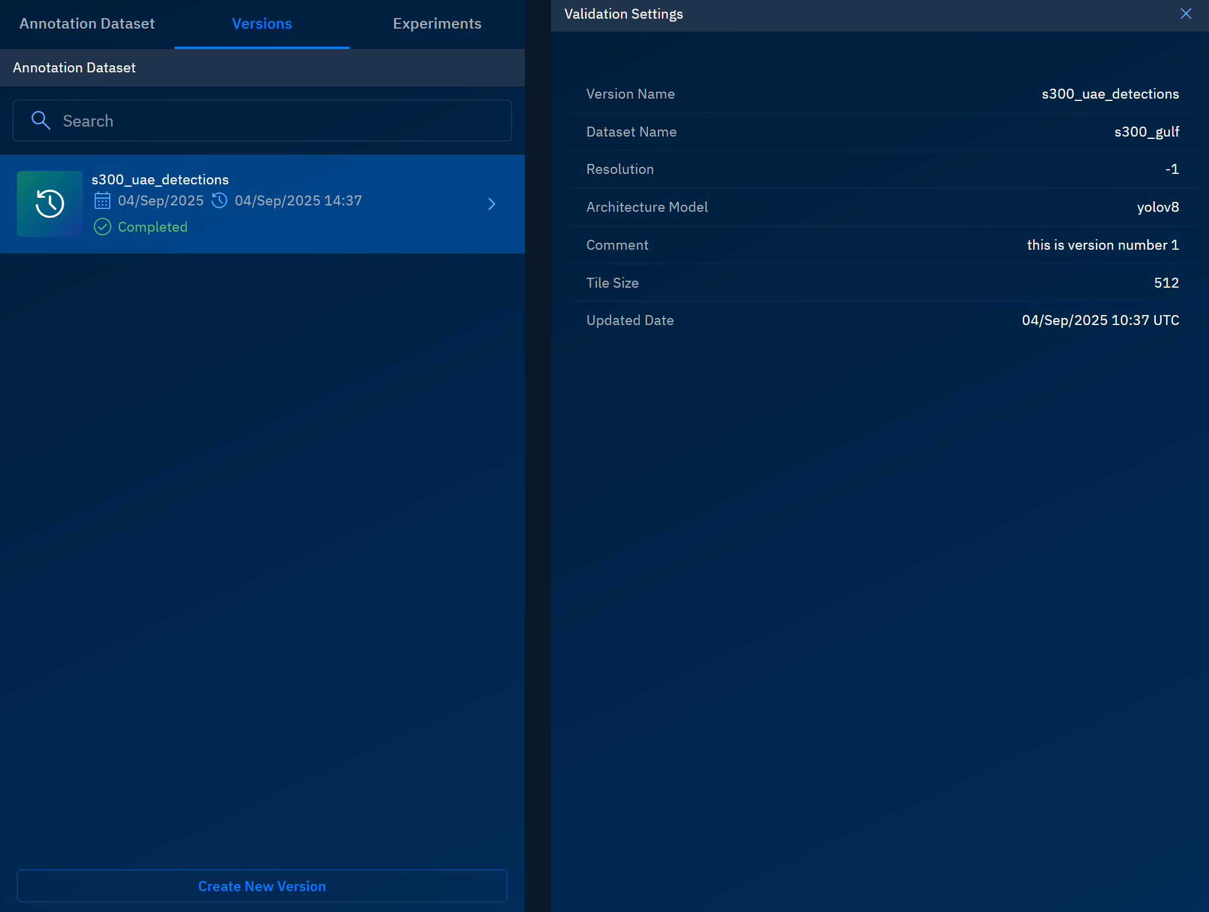Click the Dataset Name value s300_gulf
The height and width of the screenshot is (912, 1209).
coord(1147,132)
